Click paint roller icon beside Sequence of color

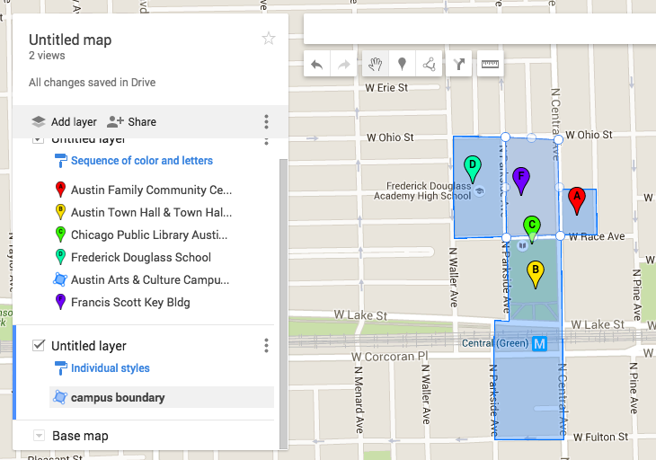(x=61, y=161)
